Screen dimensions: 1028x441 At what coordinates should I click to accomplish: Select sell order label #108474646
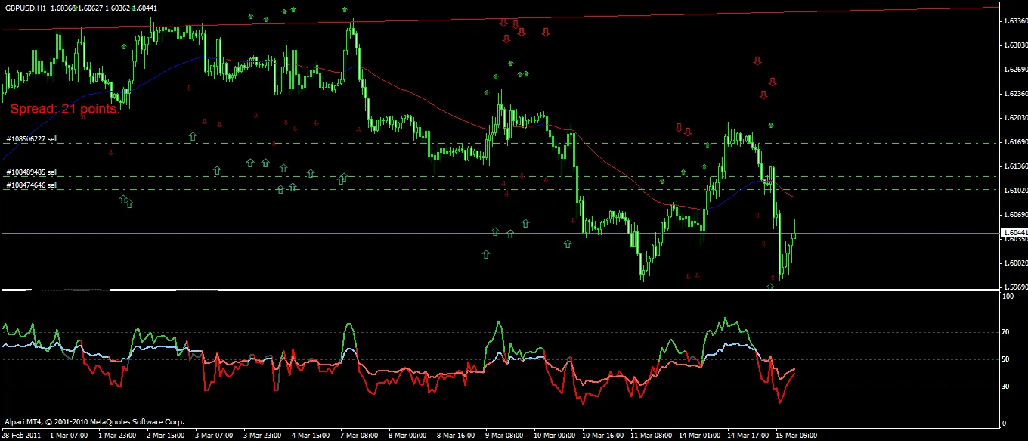click(32, 185)
